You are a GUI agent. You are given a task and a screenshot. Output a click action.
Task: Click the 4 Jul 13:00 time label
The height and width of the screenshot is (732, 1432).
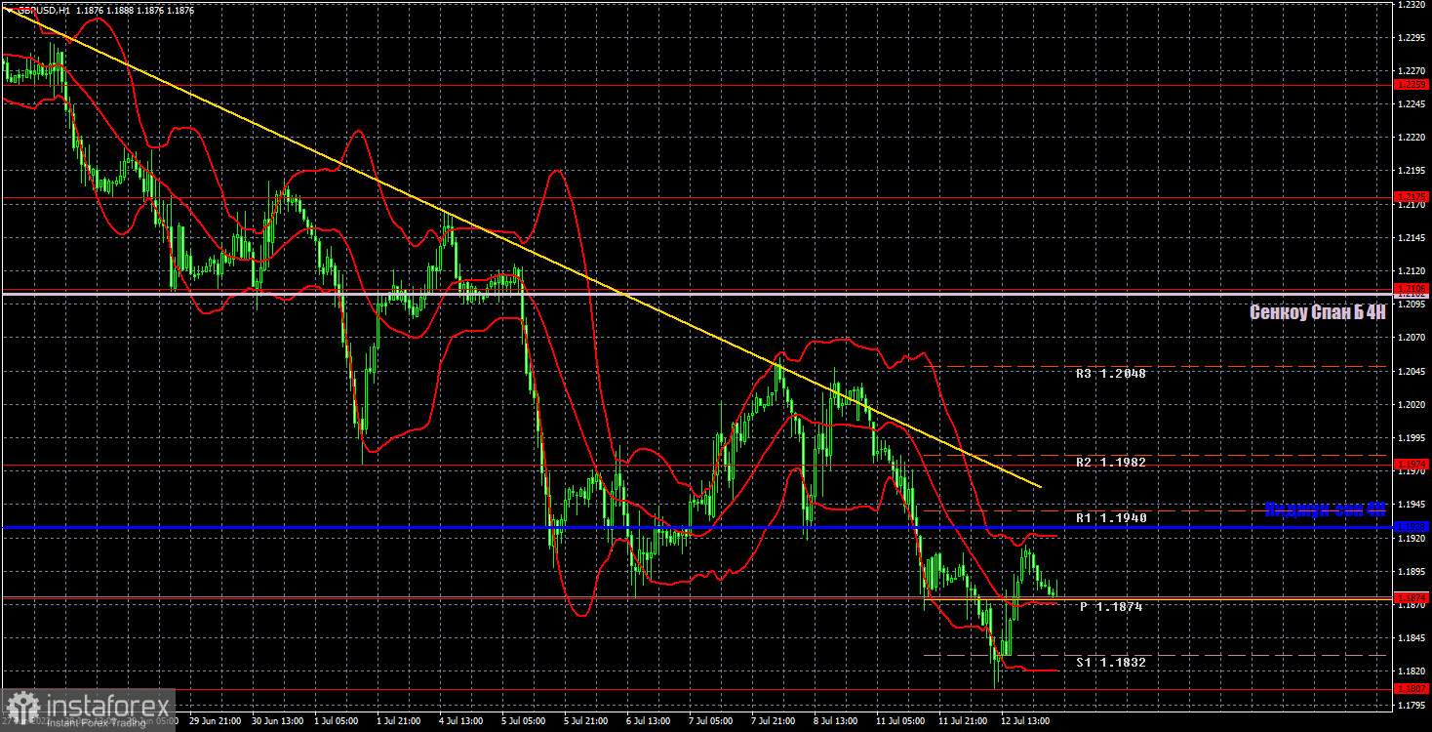pyautogui.click(x=459, y=721)
